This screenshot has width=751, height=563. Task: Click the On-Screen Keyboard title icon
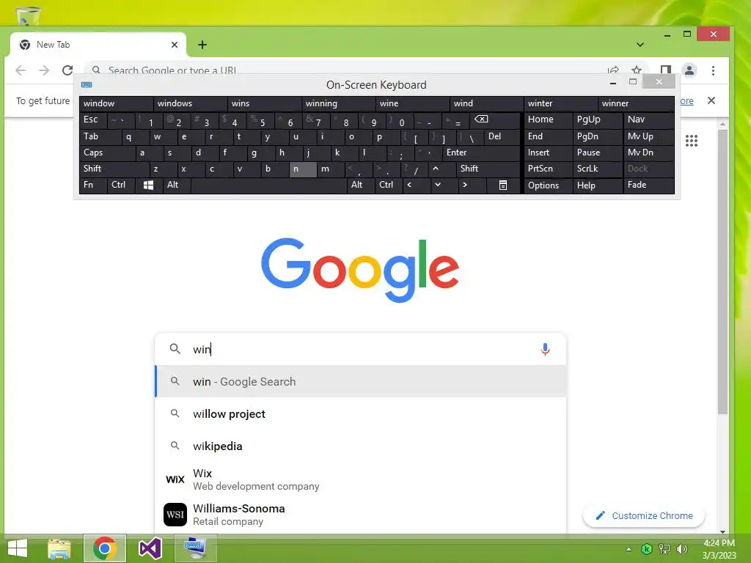coord(87,85)
